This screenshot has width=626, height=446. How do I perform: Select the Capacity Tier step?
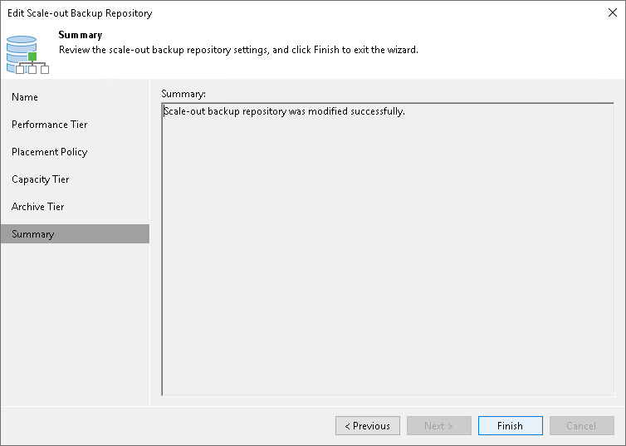tap(41, 179)
